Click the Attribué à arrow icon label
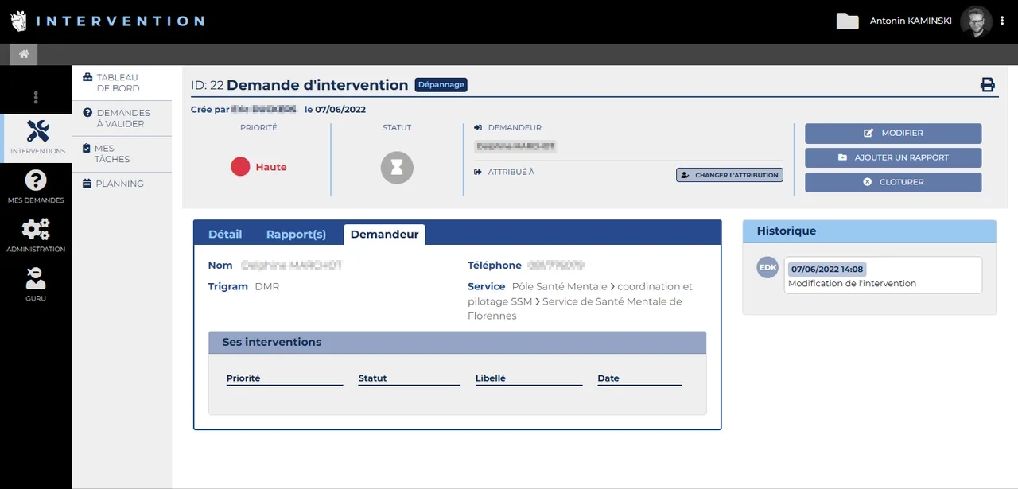Image resolution: width=1018 pixels, height=489 pixels. pyautogui.click(x=504, y=172)
